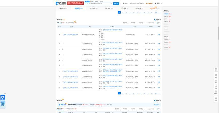The width and height of the screenshot is (219, 113).
Task: Open defendant company link in row 7
Action: [x=112, y=72]
